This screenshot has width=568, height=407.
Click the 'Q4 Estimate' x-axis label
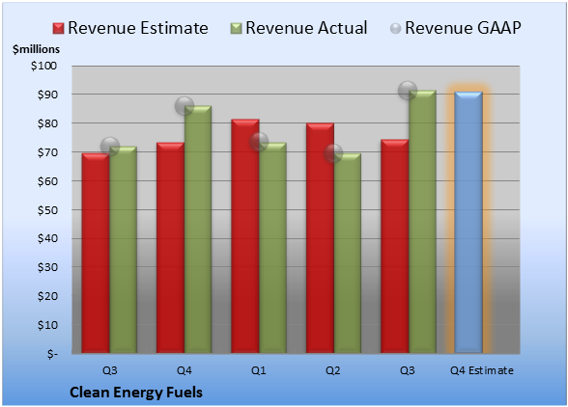[482, 370]
